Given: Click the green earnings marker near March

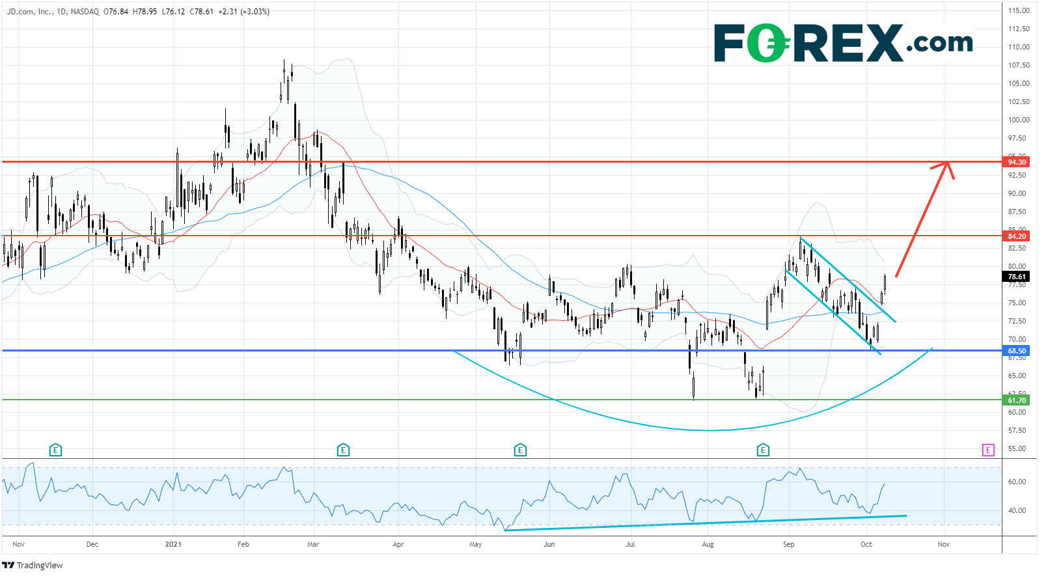Looking at the screenshot, I should [343, 450].
